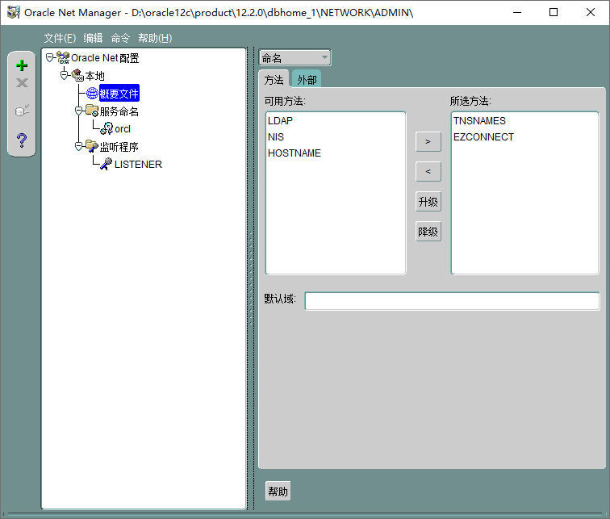The width and height of the screenshot is (610, 519).
Task: Switch to the 外部 tab
Action: point(306,80)
